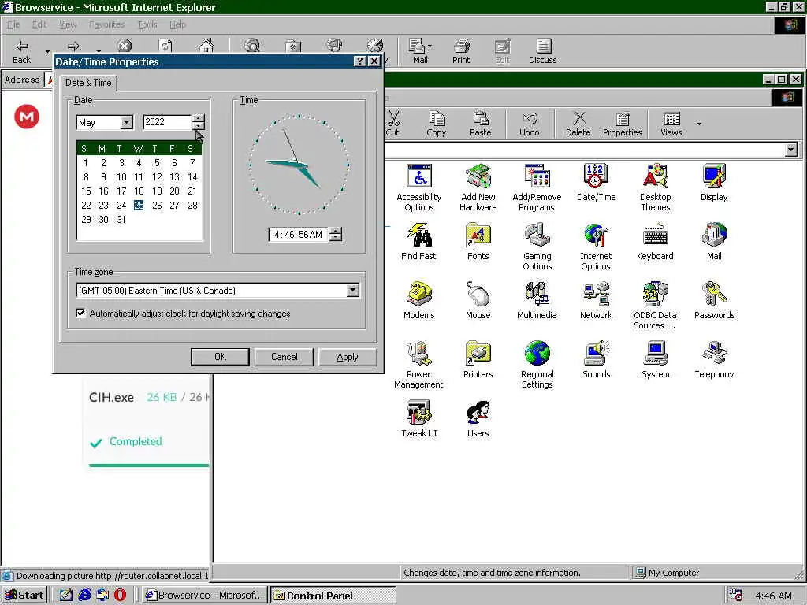
Task: Switch to Browservice taskbar button
Action: click(205, 596)
